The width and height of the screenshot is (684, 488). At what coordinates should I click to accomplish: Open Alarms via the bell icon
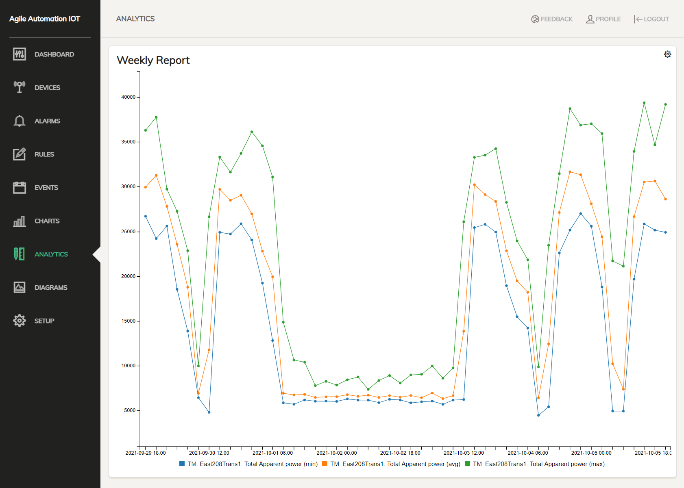tap(19, 121)
